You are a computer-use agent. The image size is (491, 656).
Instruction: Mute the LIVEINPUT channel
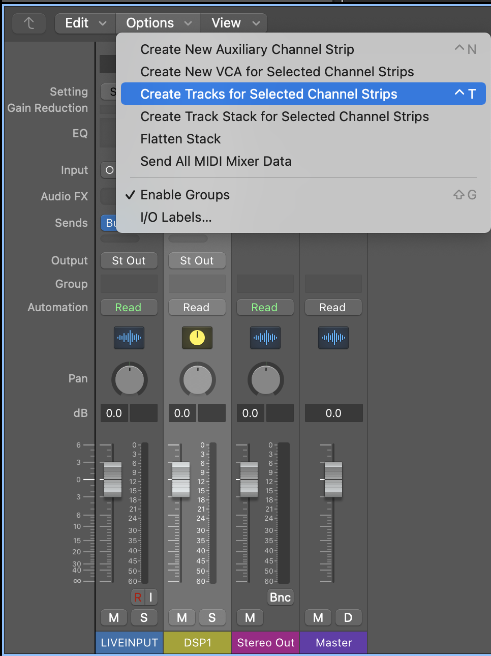114,617
